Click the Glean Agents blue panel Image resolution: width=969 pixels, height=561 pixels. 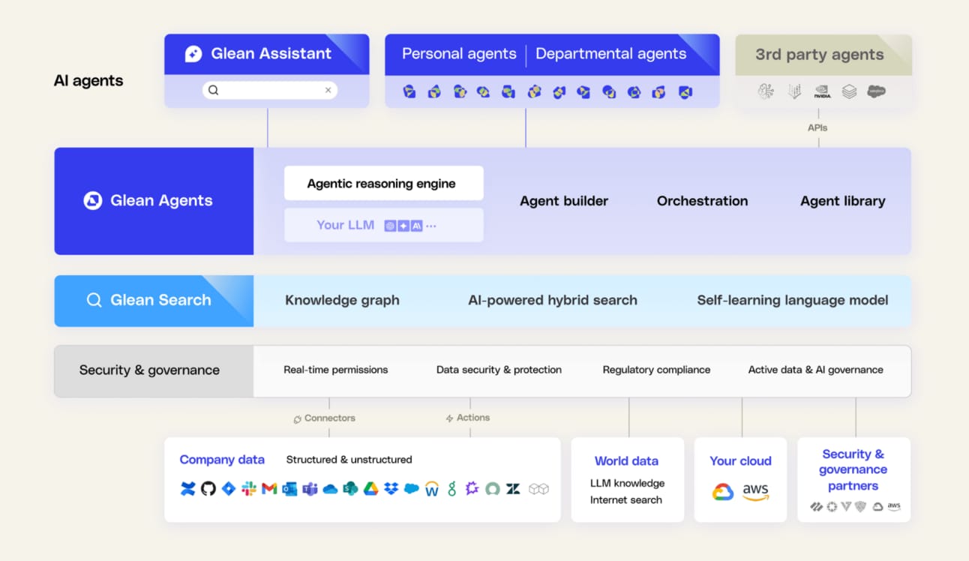click(x=154, y=201)
